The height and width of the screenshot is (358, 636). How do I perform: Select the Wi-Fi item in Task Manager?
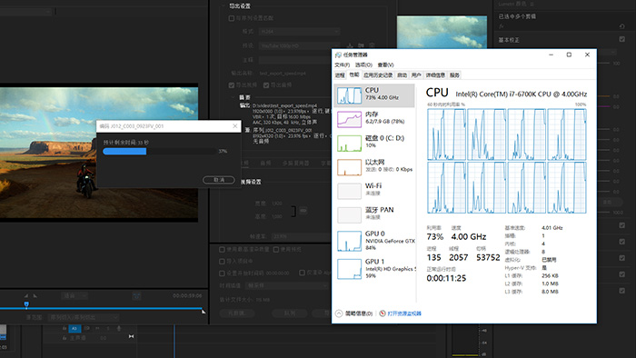pos(374,191)
